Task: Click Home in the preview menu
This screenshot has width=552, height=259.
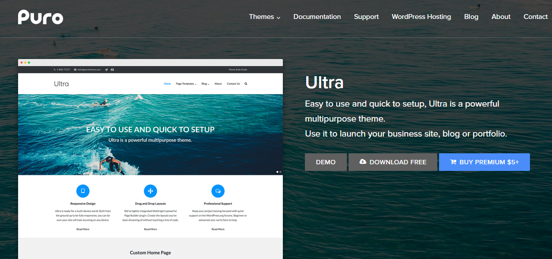Action: [167, 84]
